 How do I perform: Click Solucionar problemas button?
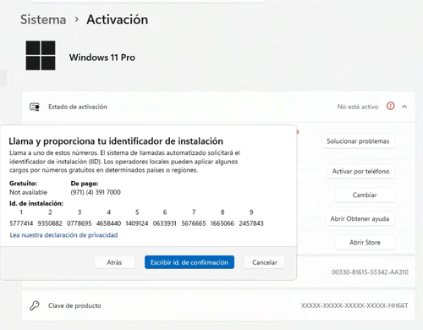pos(358,141)
